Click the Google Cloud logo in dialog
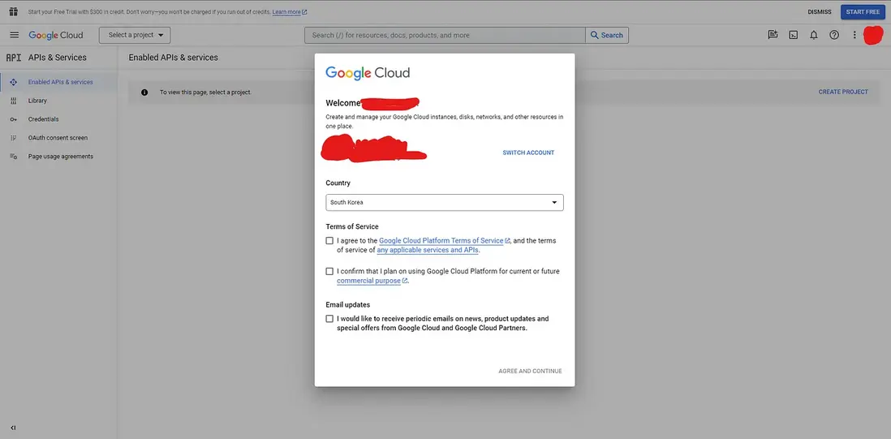 [367, 73]
